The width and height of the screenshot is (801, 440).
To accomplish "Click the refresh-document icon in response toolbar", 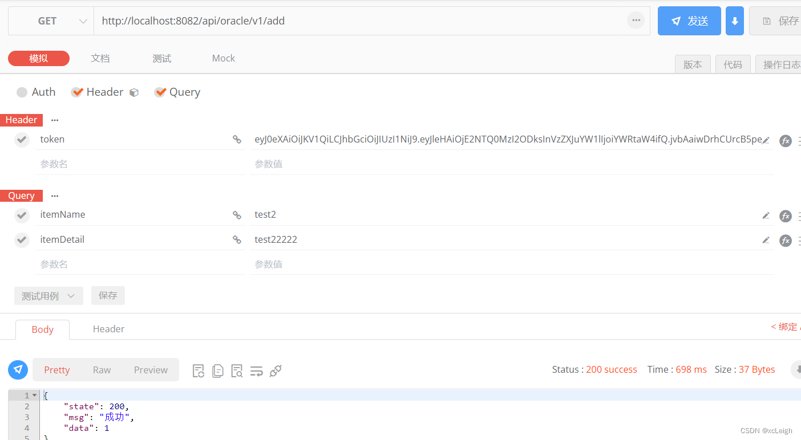I will (x=199, y=371).
